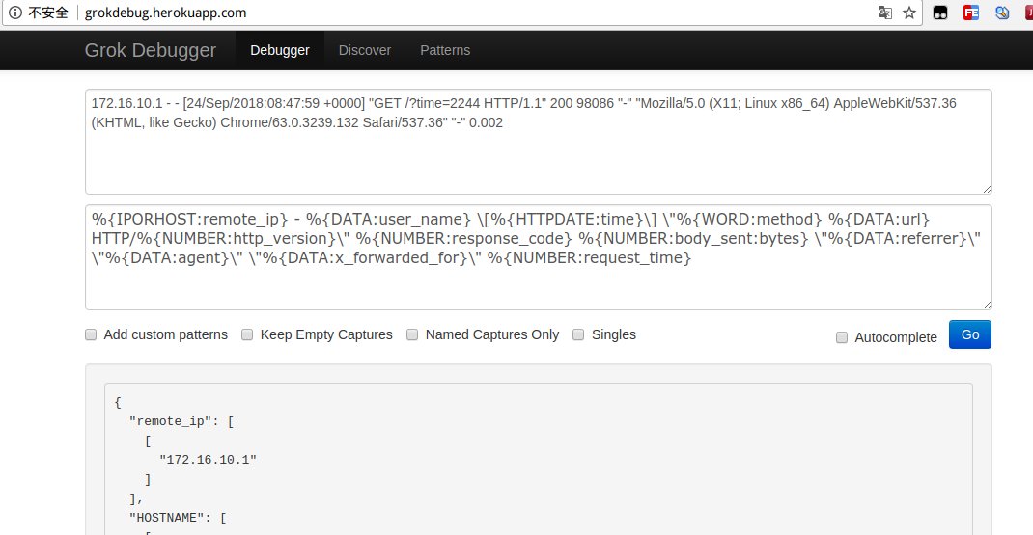Bookmark this page with star icon
Viewport: 1033px width, 535px height.
[909, 13]
